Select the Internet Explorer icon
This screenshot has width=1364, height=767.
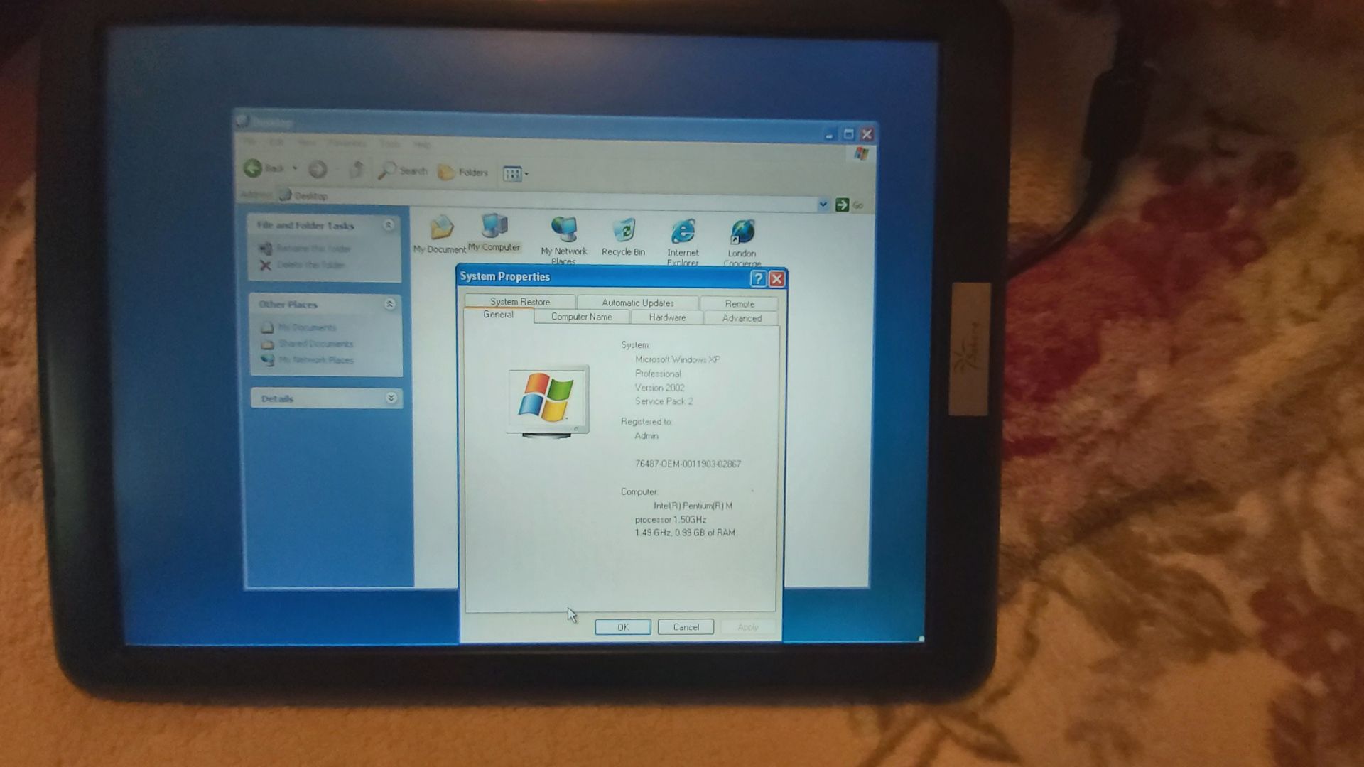coord(683,231)
